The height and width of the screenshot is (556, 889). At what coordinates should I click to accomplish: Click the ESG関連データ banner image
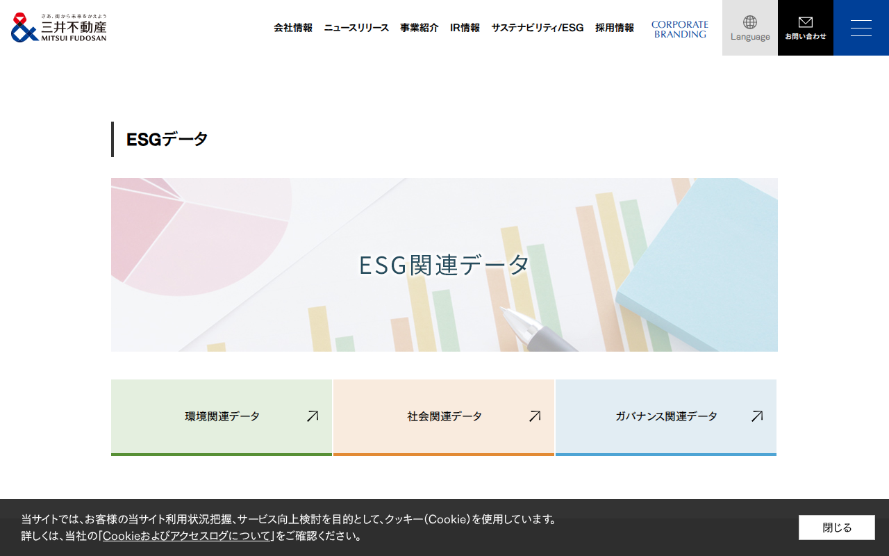[x=444, y=265]
